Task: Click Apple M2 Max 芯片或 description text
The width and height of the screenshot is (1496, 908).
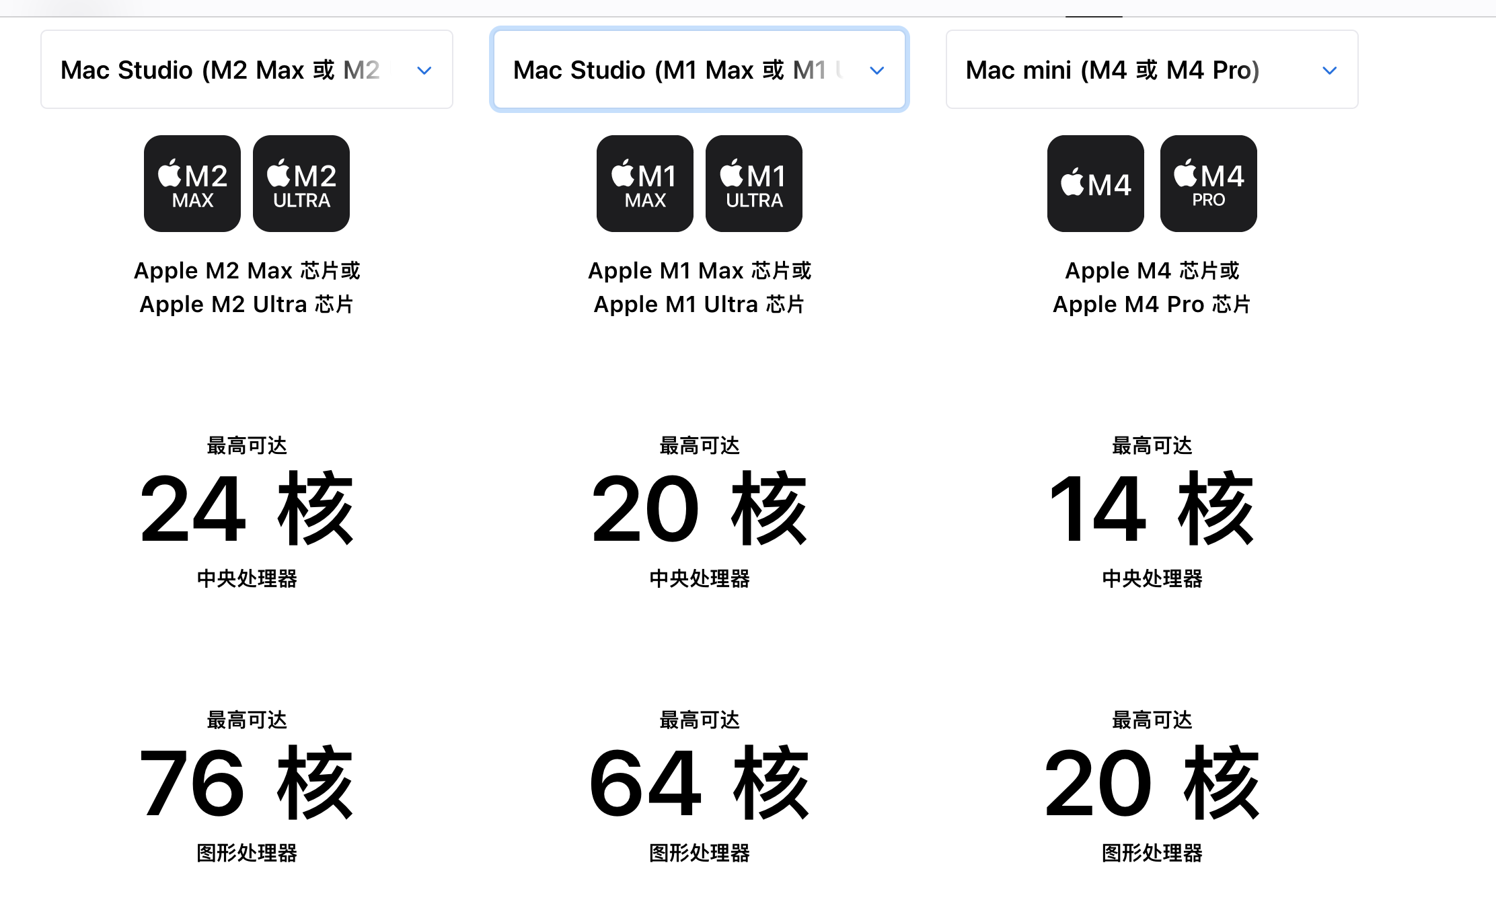Action: pos(247,270)
